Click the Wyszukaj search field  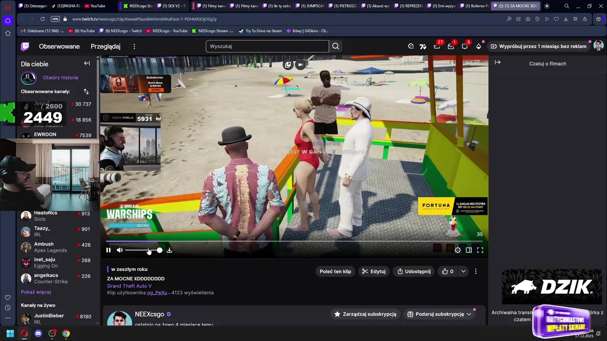[267, 46]
